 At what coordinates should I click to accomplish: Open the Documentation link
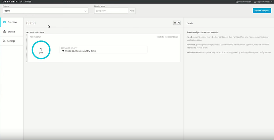point(244,2)
